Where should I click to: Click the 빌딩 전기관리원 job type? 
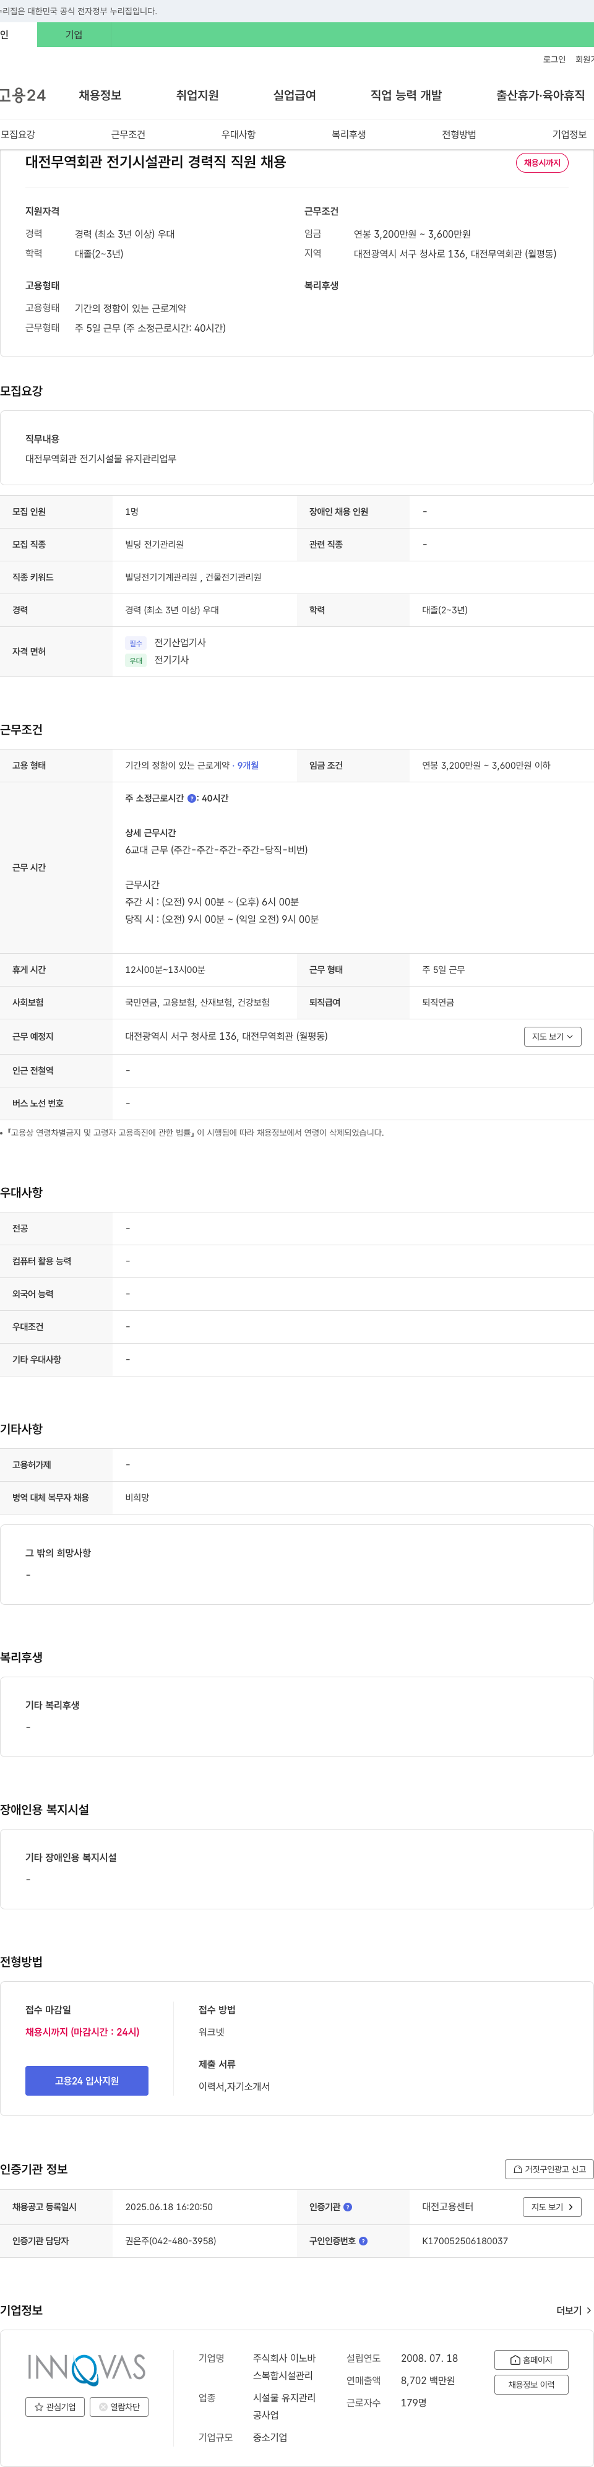tap(154, 544)
